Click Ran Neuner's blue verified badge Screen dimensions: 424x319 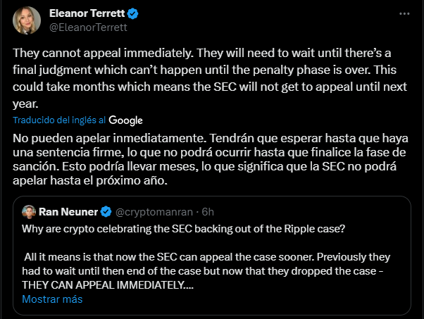coord(106,211)
